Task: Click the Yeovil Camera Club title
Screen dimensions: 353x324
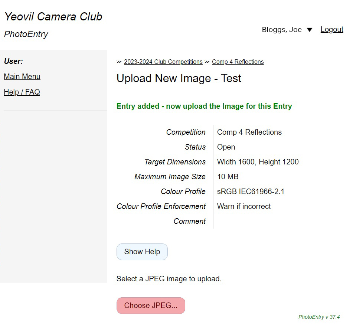Action: point(53,17)
